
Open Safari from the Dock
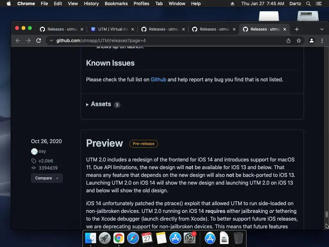point(133,238)
